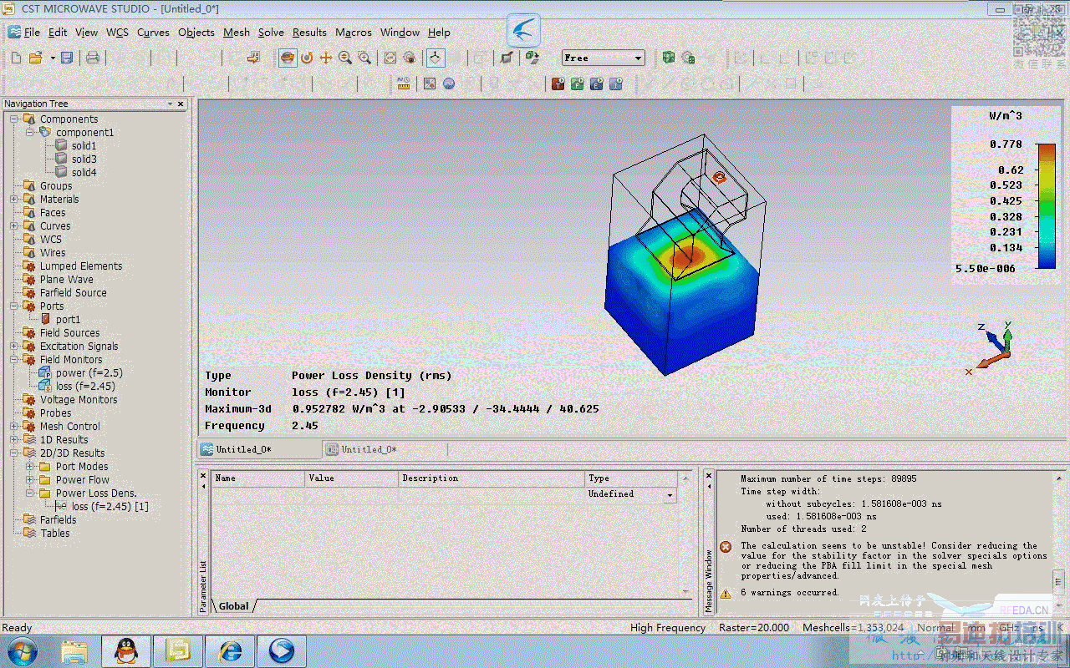Collapse the Field Monitors node
The width and height of the screenshot is (1070, 668).
(x=14, y=360)
